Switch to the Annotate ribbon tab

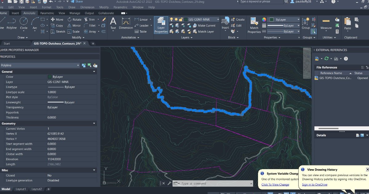pyautogui.click(x=29, y=13)
